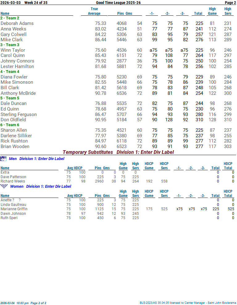
Task: Click the Good Time League 2025-26 title
Action: tap(118, 2)
